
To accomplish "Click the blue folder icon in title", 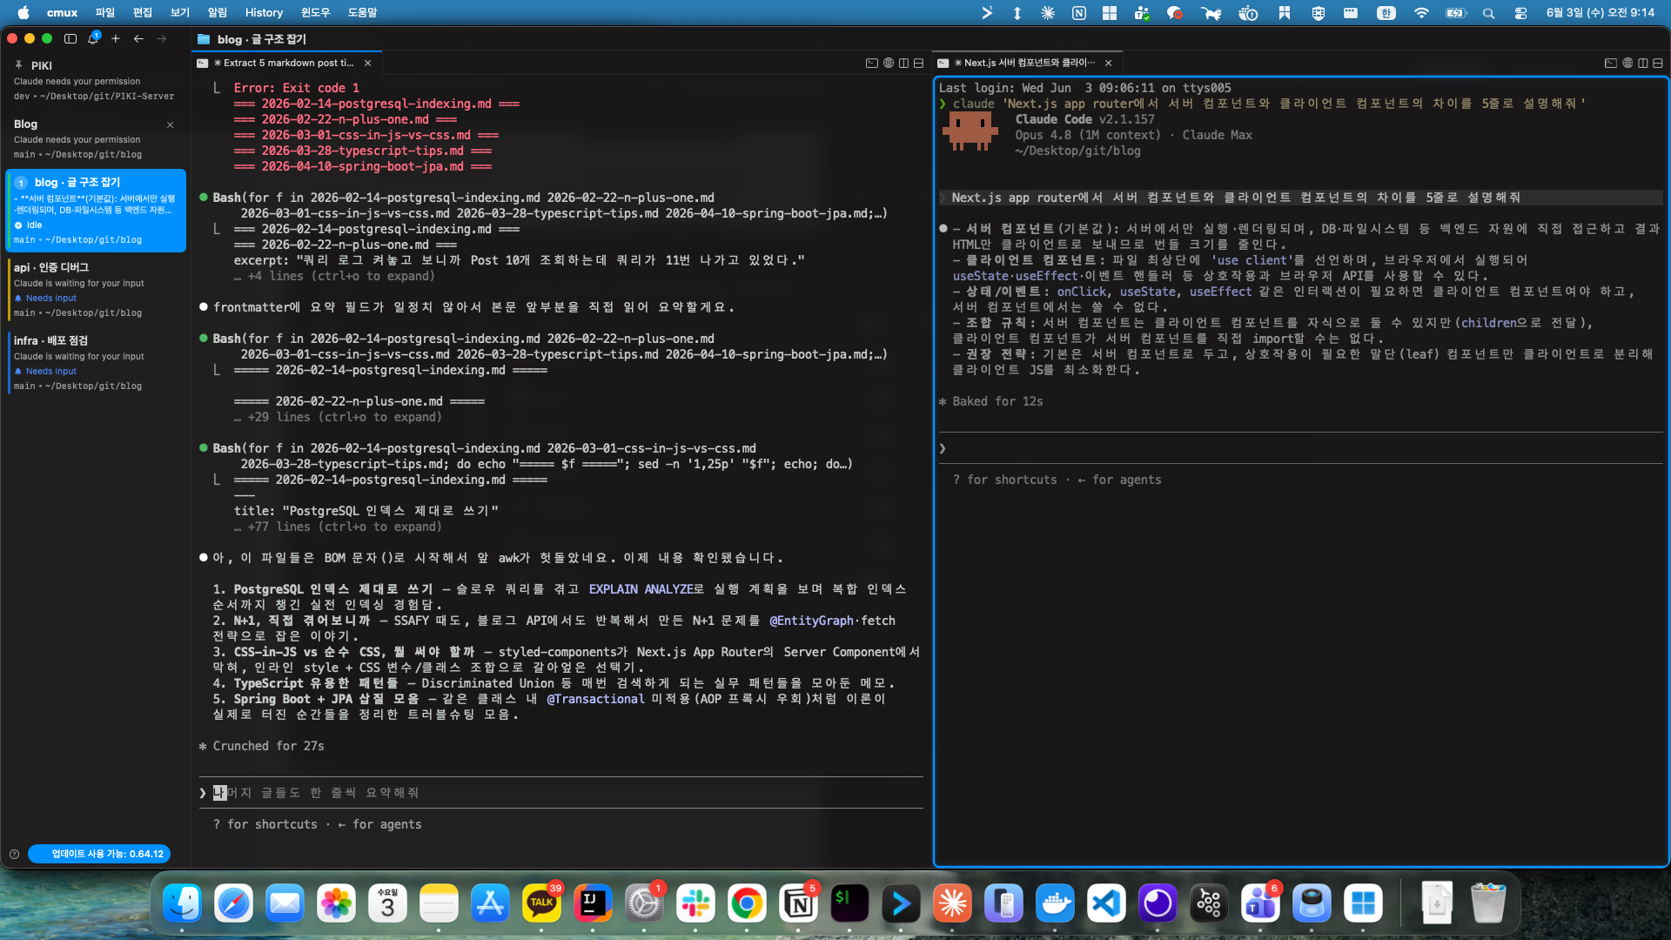I will coord(204,39).
